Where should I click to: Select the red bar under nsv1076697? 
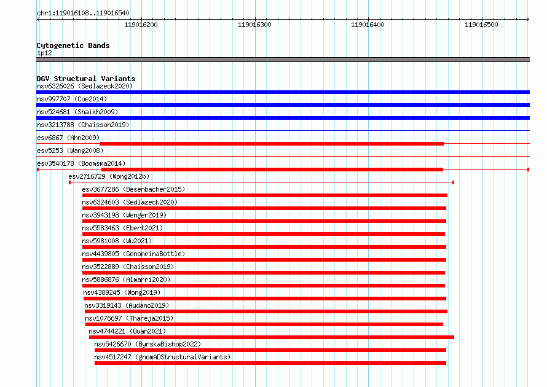coord(264,324)
